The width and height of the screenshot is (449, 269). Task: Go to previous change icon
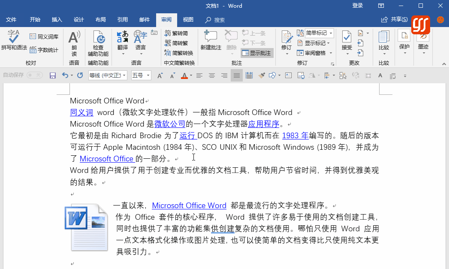(361, 43)
